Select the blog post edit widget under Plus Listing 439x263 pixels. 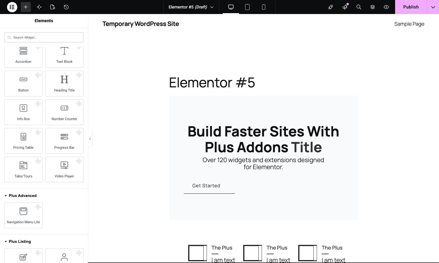coord(23,256)
